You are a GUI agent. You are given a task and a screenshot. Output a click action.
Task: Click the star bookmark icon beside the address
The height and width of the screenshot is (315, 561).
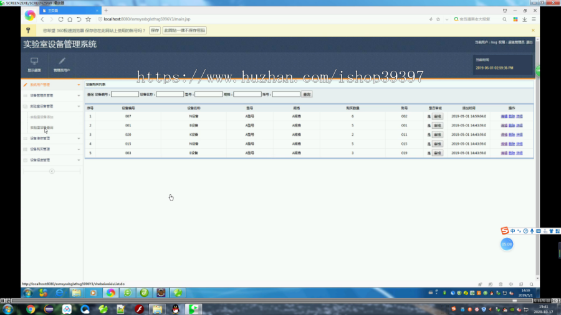coord(89,19)
